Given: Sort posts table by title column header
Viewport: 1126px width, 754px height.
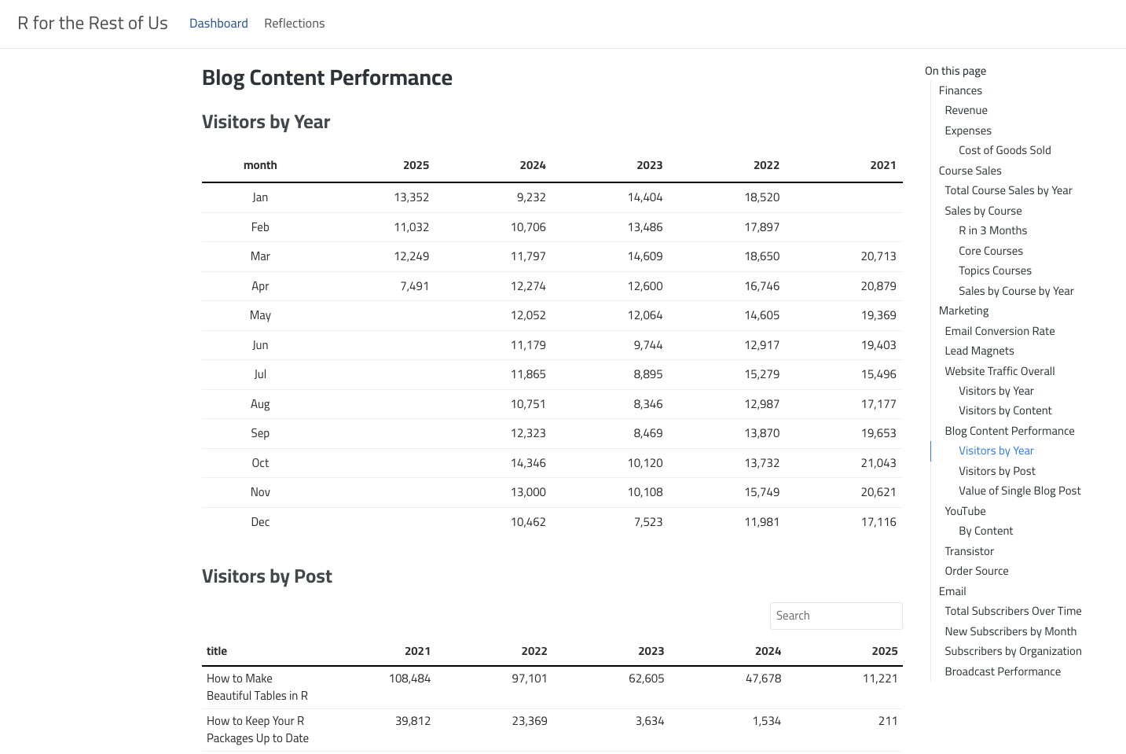Looking at the screenshot, I should 217,651.
